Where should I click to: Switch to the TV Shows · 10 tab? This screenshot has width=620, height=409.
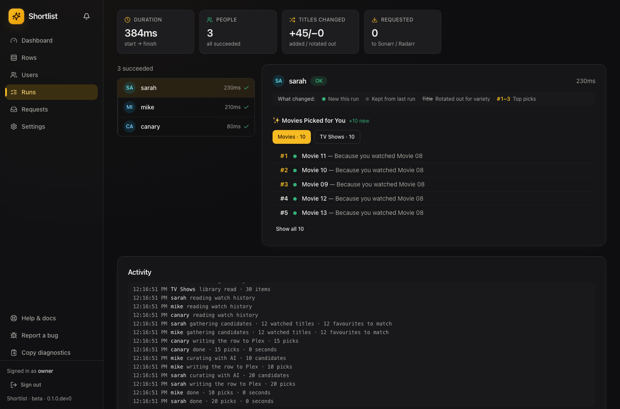[x=337, y=137]
